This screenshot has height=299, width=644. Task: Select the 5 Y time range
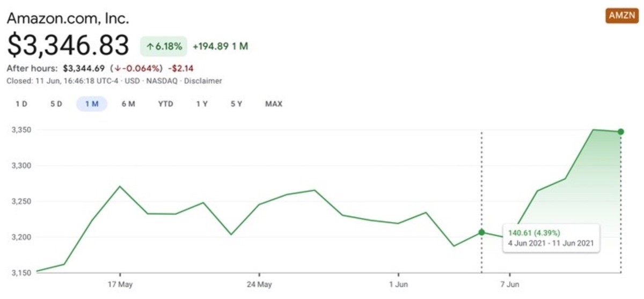tap(236, 104)
